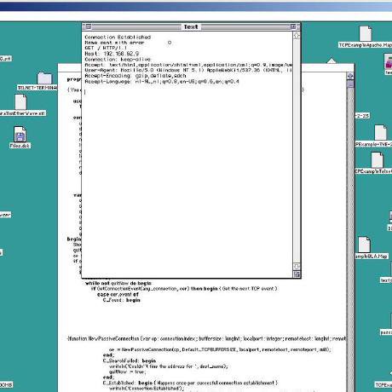Click the TELNET-TERMINAL folder label

pyautogui.click(x=37, y=88)
